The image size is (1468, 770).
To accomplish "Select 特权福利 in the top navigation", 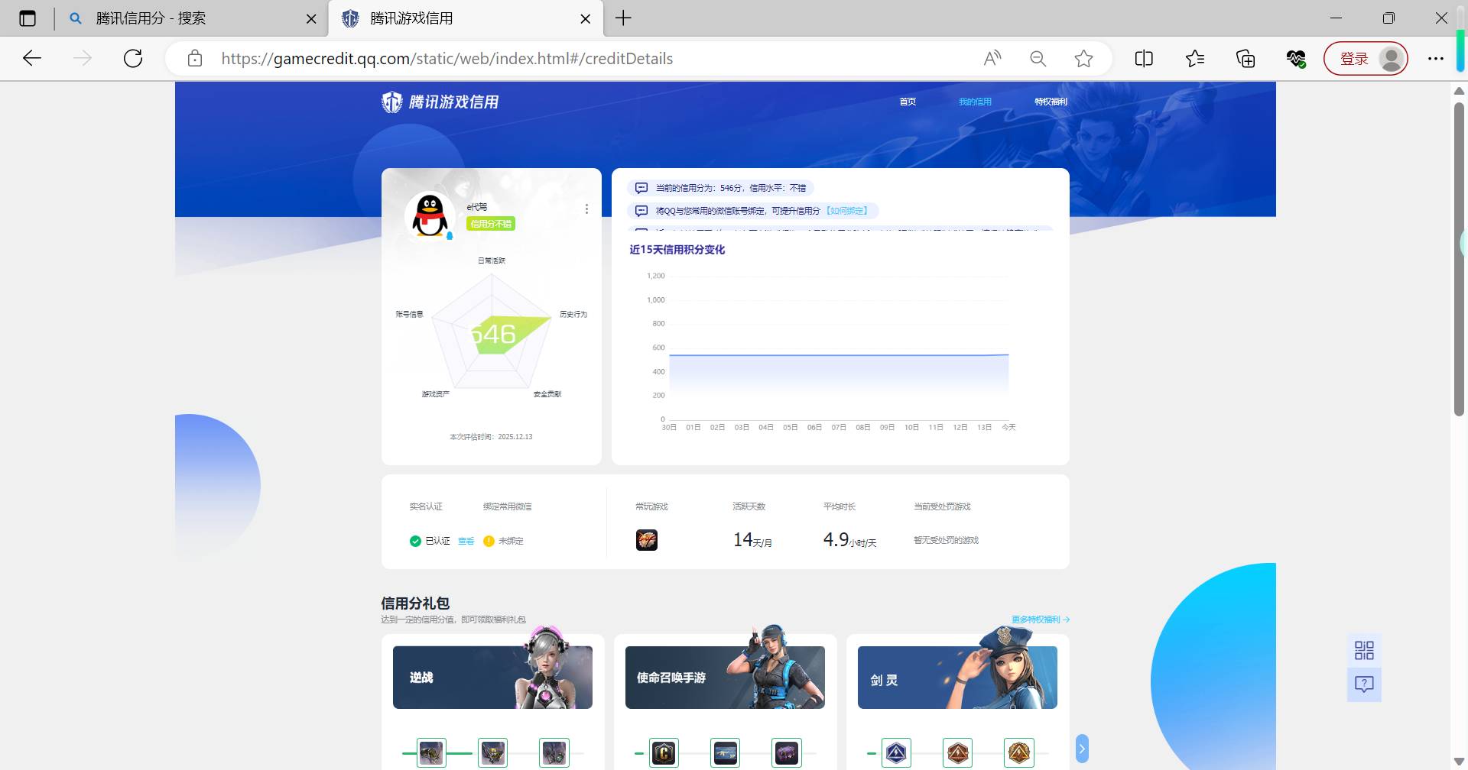I will [x=1051, y=101].
